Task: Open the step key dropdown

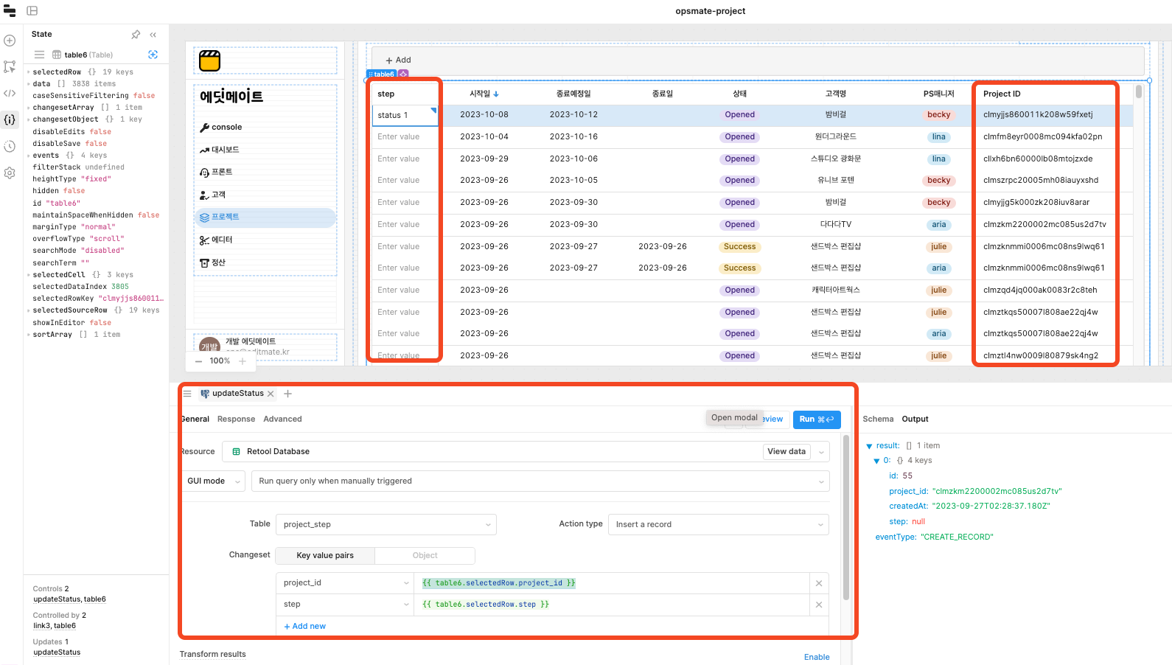Action: pos(345,605)
